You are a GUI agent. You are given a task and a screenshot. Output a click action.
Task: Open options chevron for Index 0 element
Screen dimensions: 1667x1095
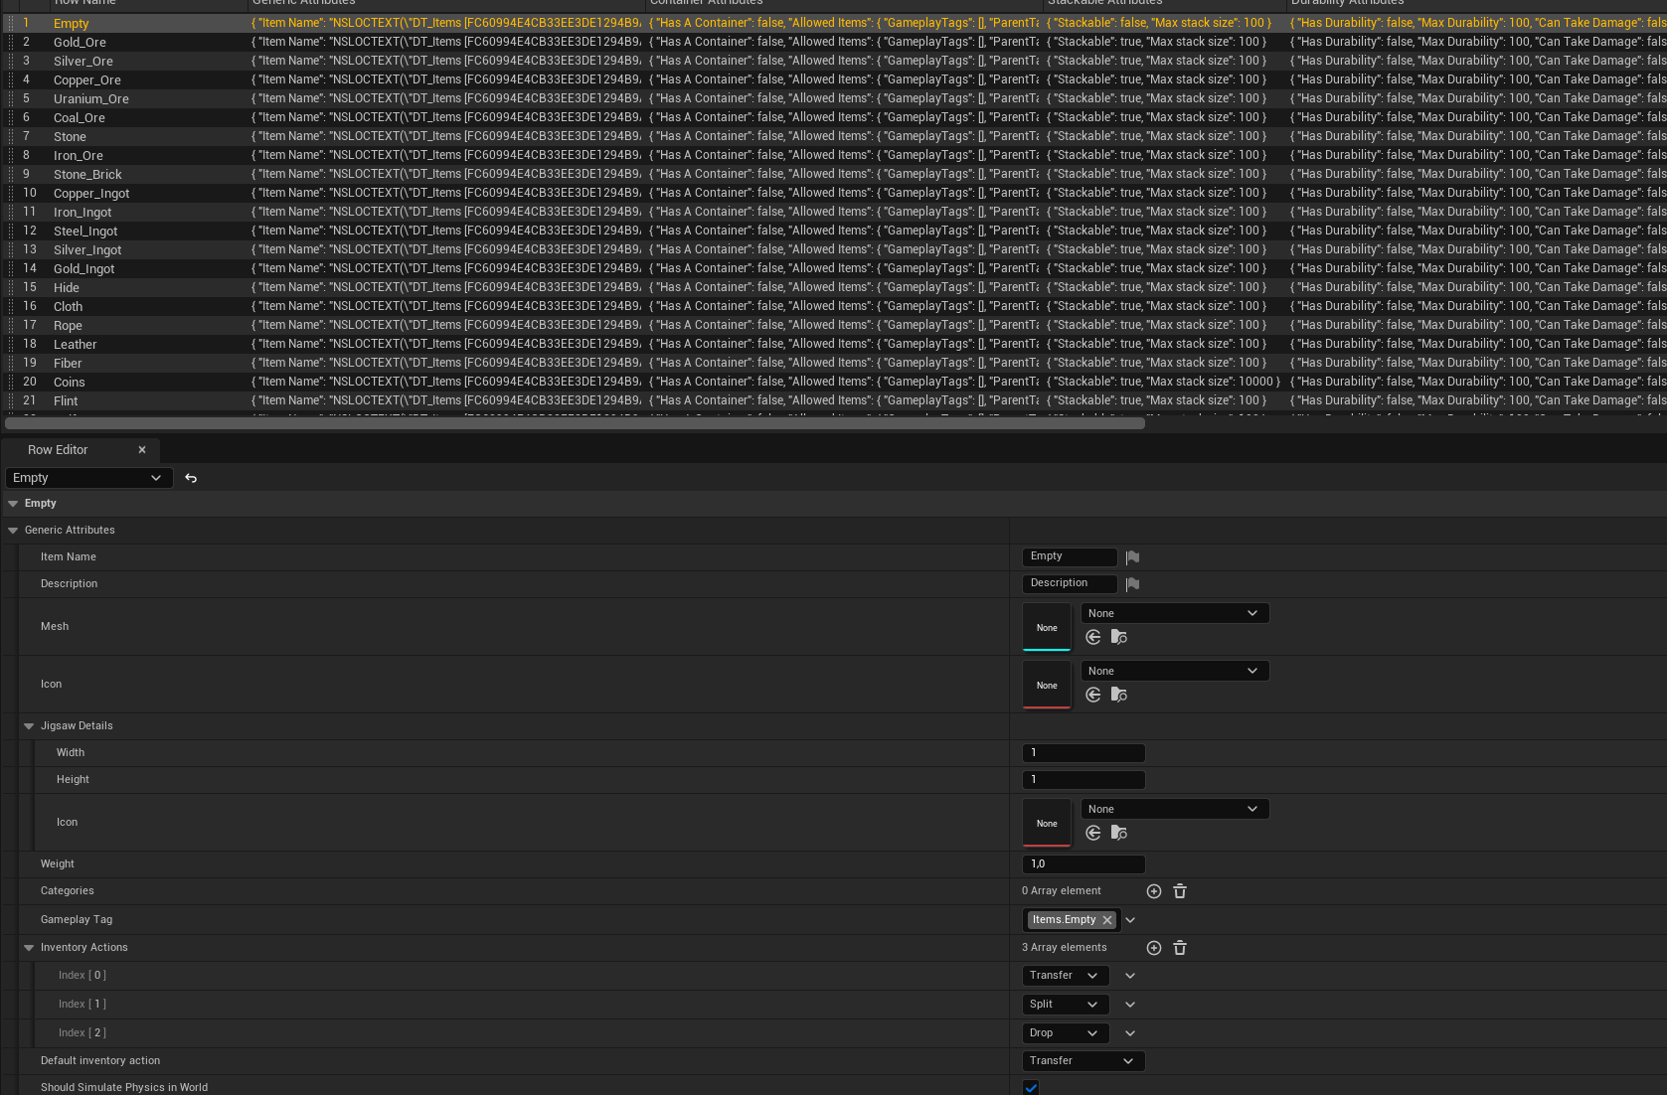point(1130,976)
